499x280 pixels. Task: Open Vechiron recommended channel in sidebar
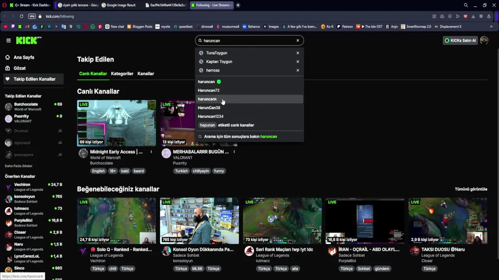click(33, 187)
